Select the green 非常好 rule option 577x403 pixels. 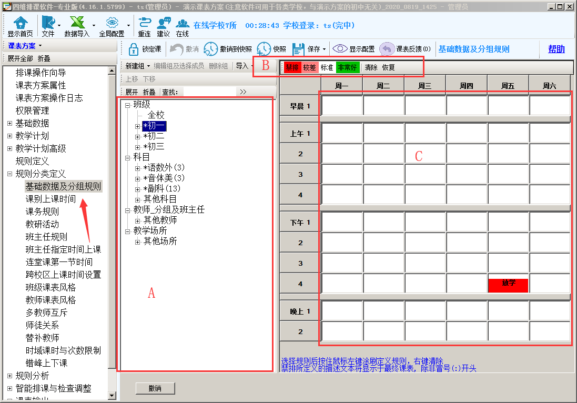(x=347, y=67)
